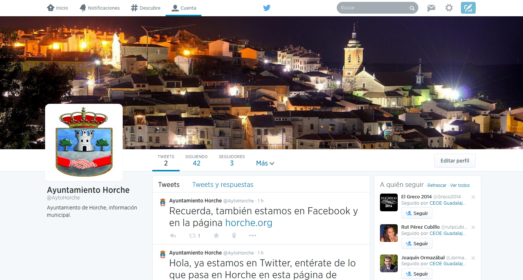Favorite the Facebook tweet

tap(216, 236)
